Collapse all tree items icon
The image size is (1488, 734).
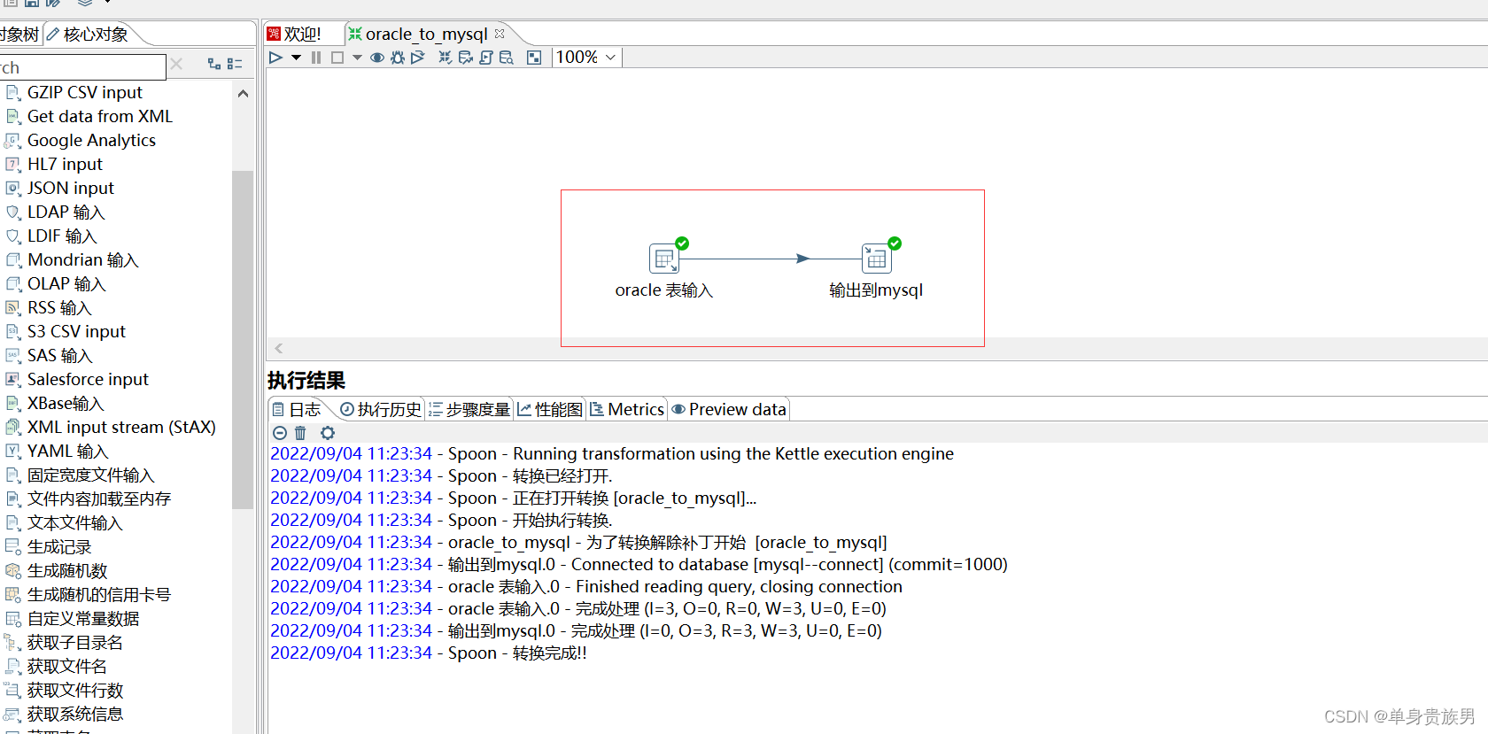pyautogui.click(x=235, y=64)
